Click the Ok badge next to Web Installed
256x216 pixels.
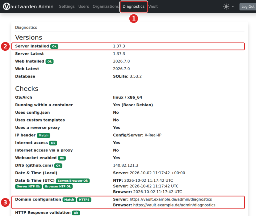pos(49,61)
